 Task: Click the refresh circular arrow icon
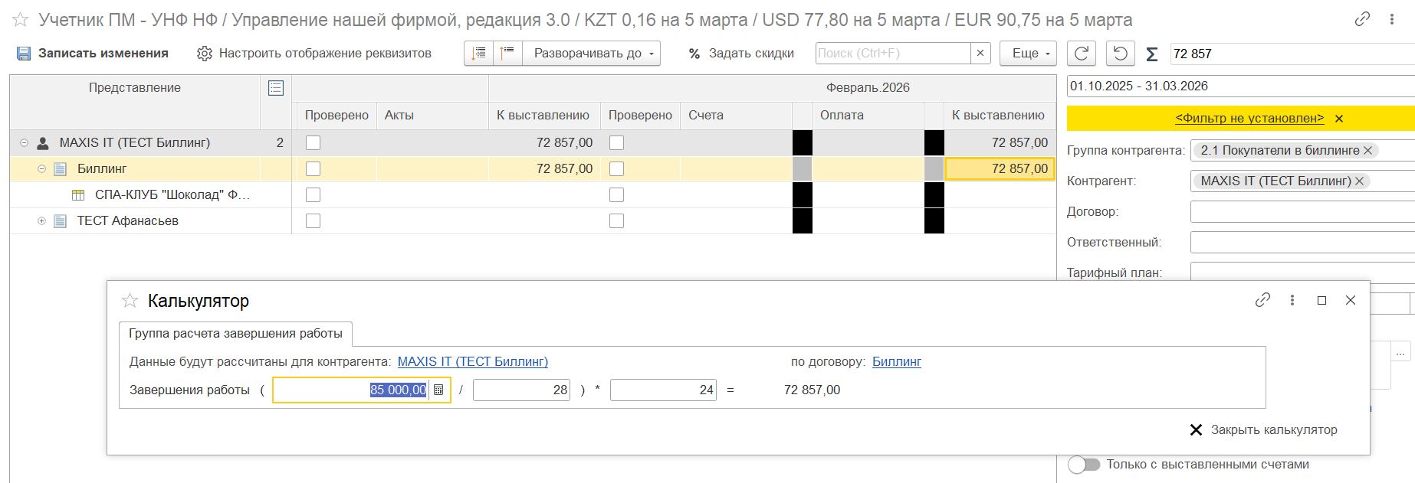tap(1082, 54)
